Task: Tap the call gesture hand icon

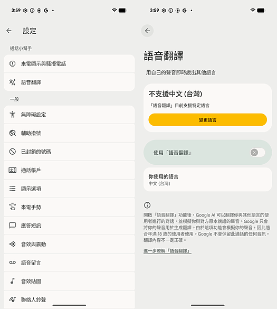Action: tap(13, 207)
